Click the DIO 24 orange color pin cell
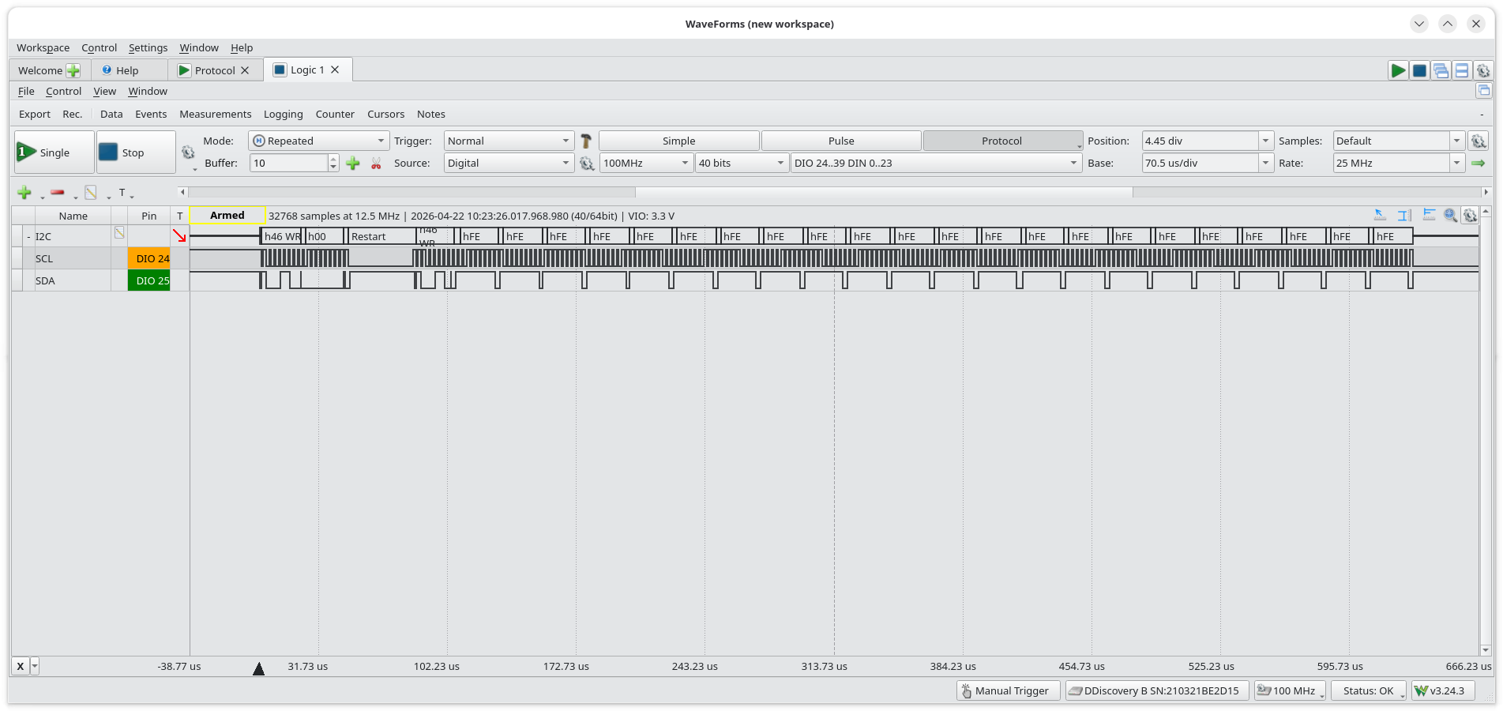 tap(149, 258)
